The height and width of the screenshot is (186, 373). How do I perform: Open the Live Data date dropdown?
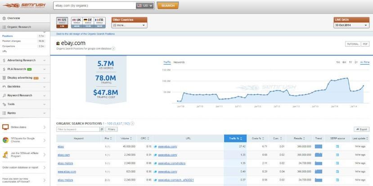(351, 25)
